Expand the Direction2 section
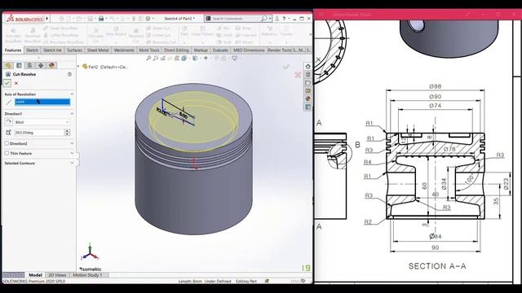The height and width of the screenshot is (293, 522). 72,143
